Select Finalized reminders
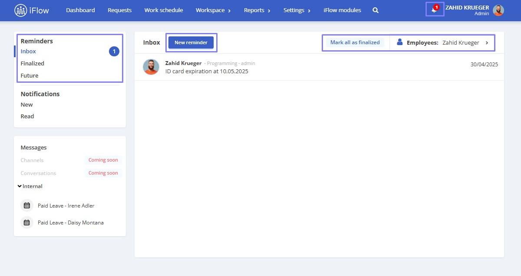Image resolution: width=521 pixels, height=276 pixels. click(x=33, y=63)
